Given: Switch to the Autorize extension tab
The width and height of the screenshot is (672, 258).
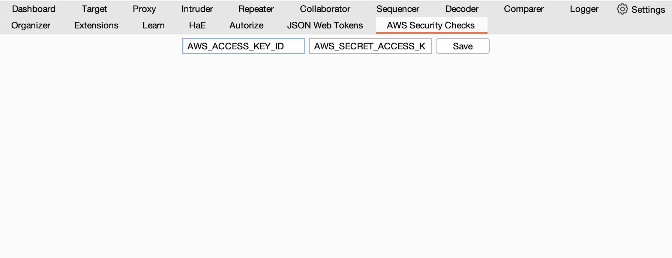Looking at the screenshot, I should tap(246, 25).
